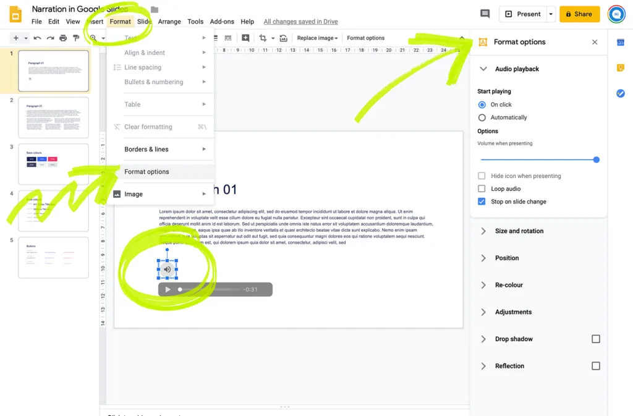Viewport: 633px width, 416px height.
Task: Click the border dash toolbar icon
Action: point(228,38)
